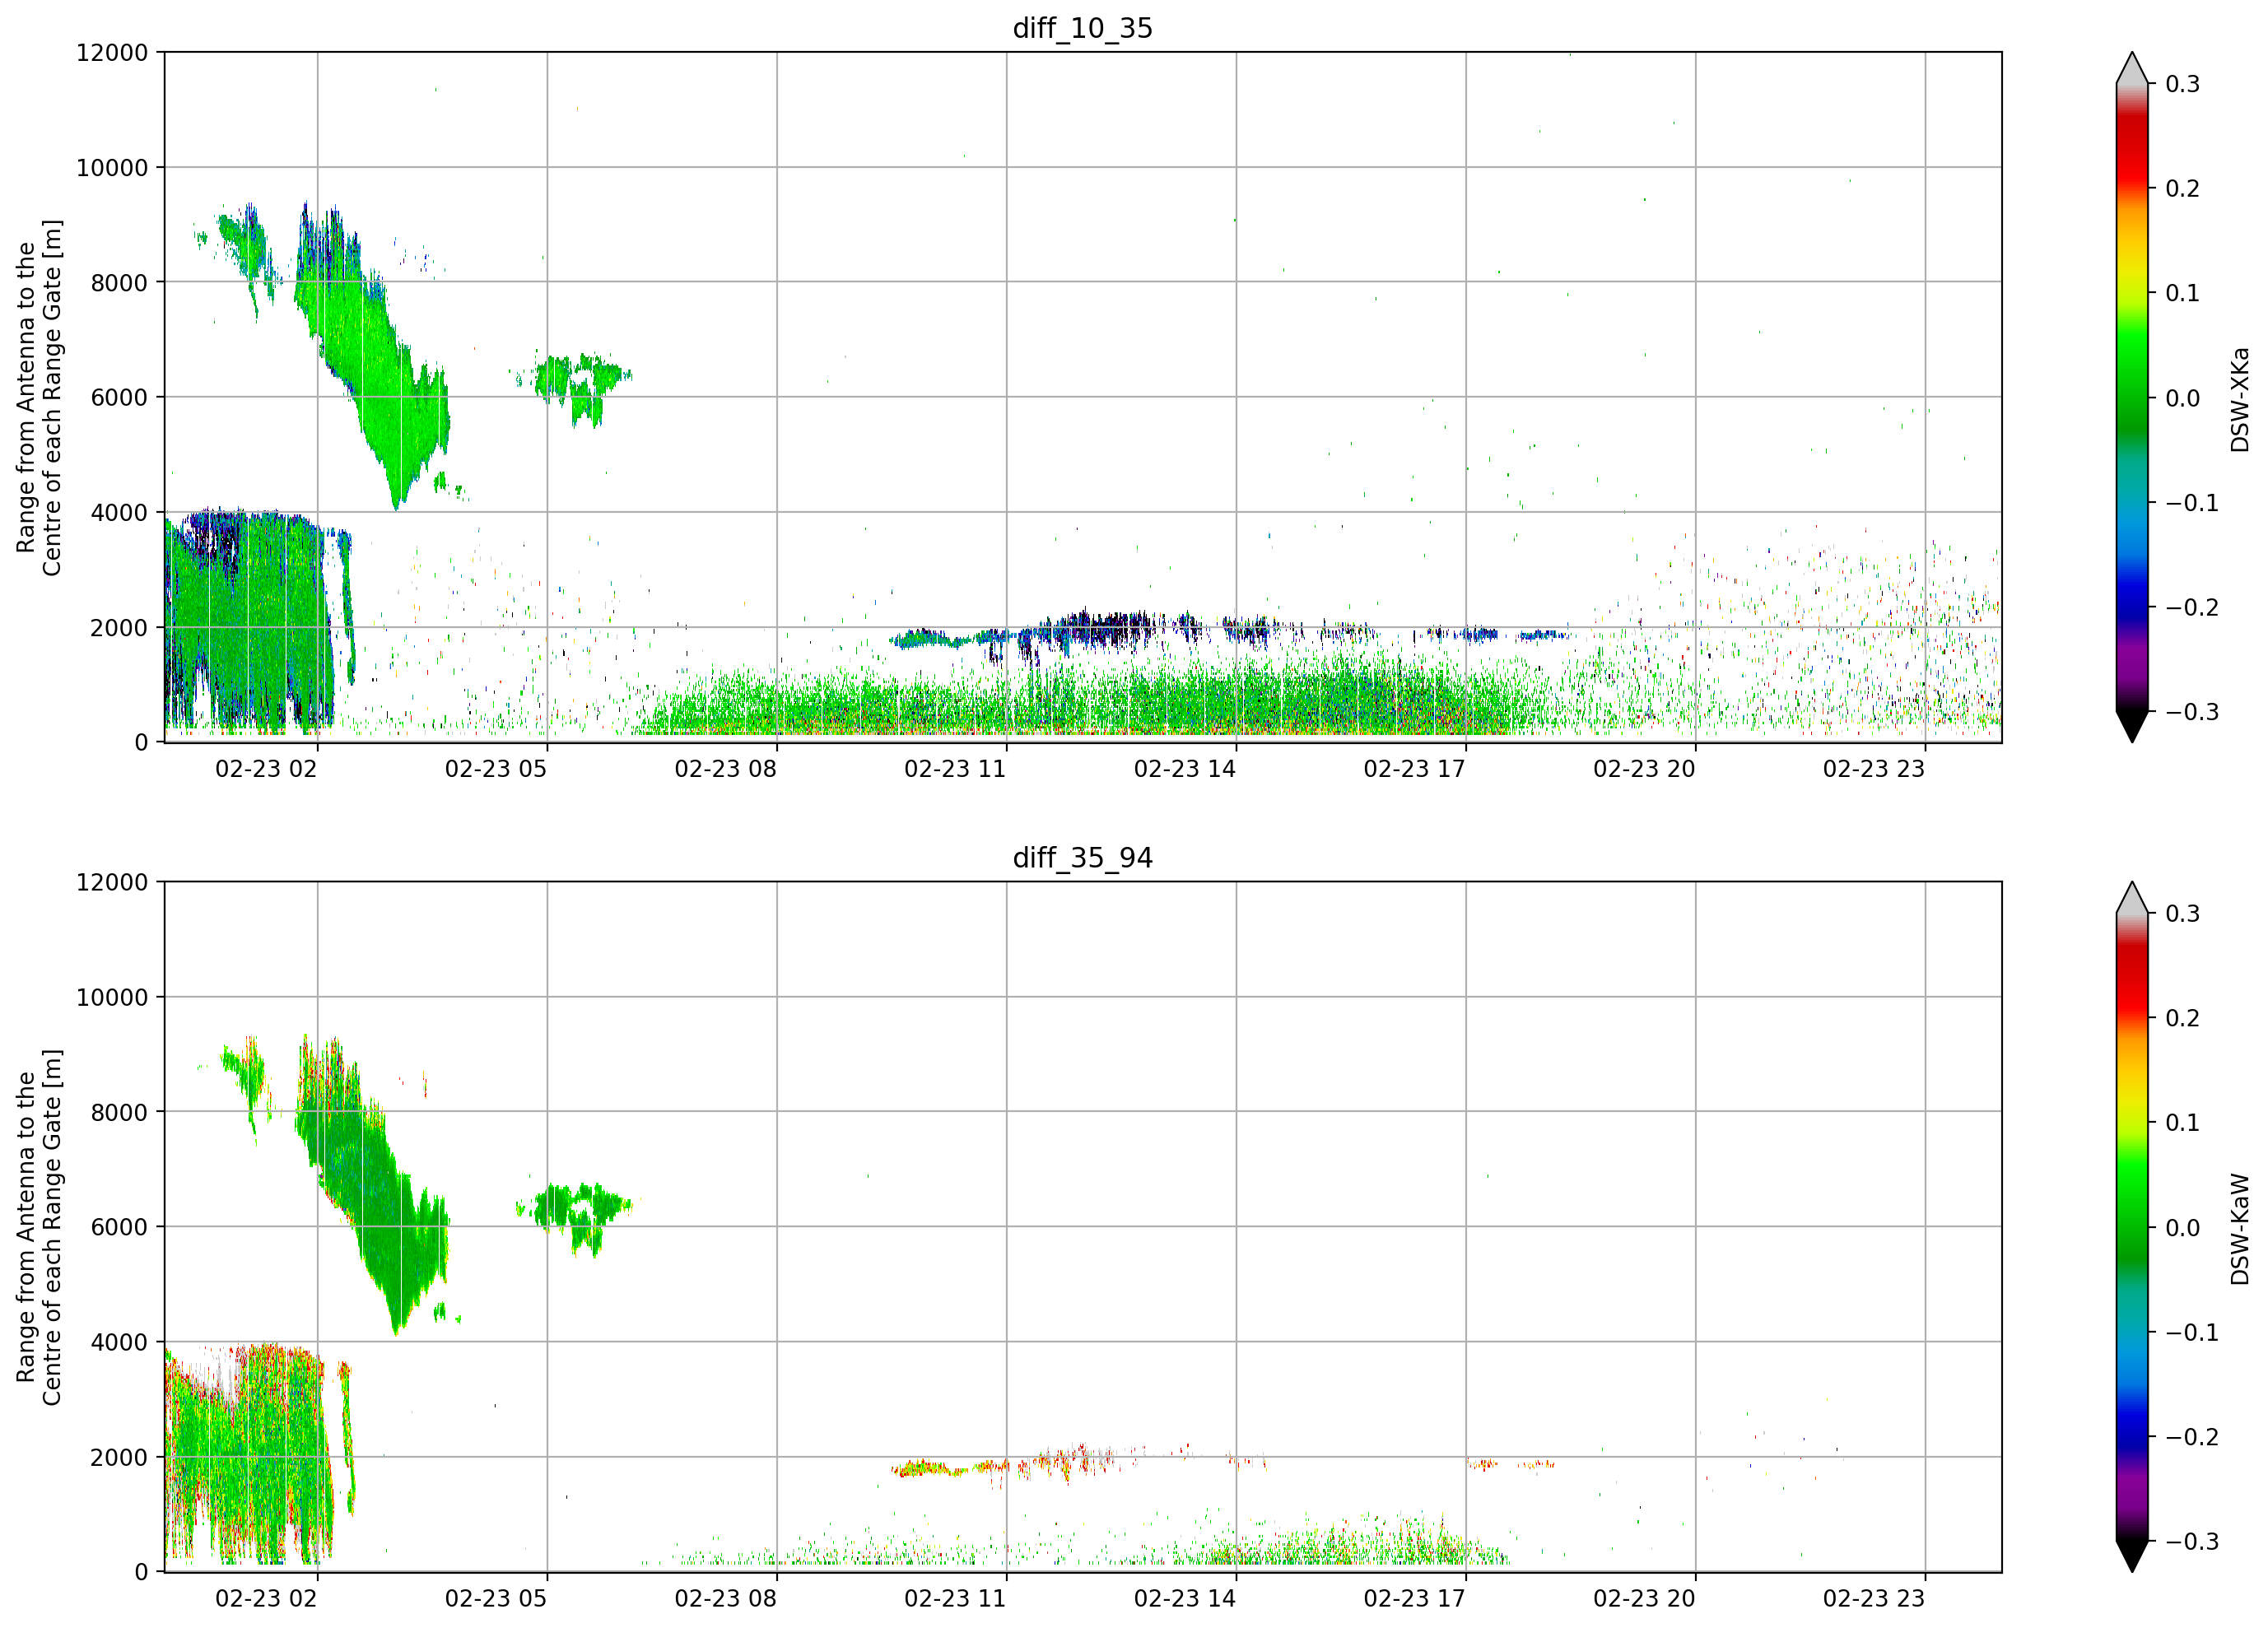Click the 02-23 11 time label under diff_10_35
Image resolution: width=2268 pixels, height=1628 pixels.
[x=955, y=769]
